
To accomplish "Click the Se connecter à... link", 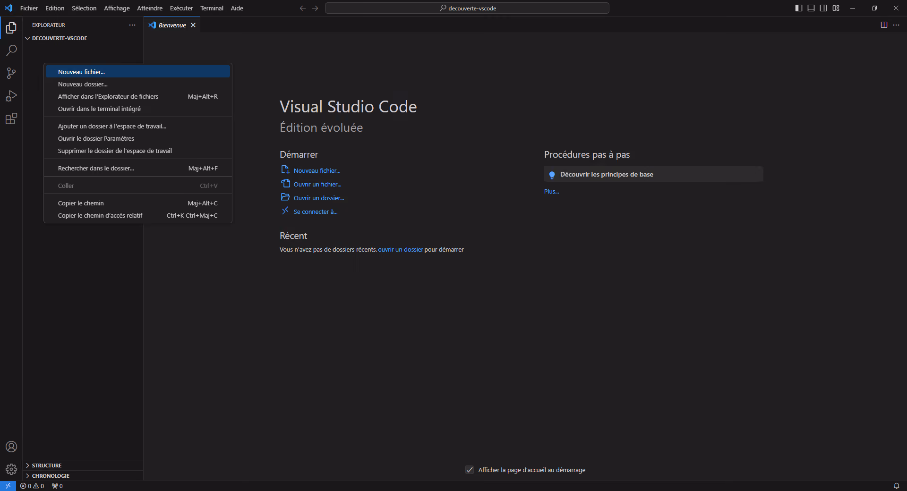I will point(316,212).
